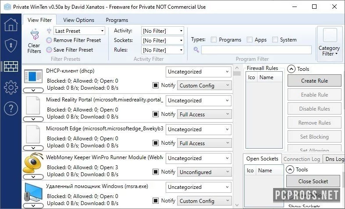Enable the Programs type checkbox

(x=213, y=40)
